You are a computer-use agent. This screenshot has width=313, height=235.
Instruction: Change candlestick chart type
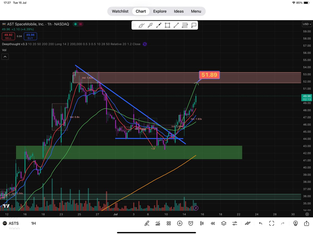point(202,224)
